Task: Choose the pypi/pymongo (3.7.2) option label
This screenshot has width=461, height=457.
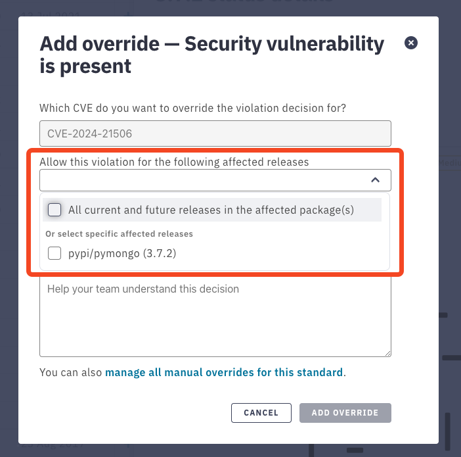Action: [x=122, y=253]
